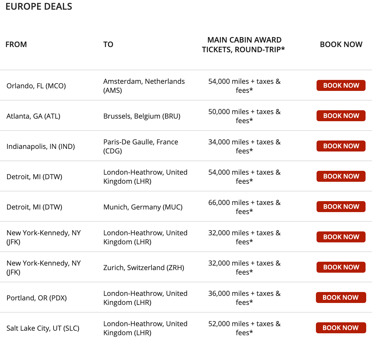Click the Europe Deals heading
The width and height of the screenshot is (372, 341).
coord(39,6)
